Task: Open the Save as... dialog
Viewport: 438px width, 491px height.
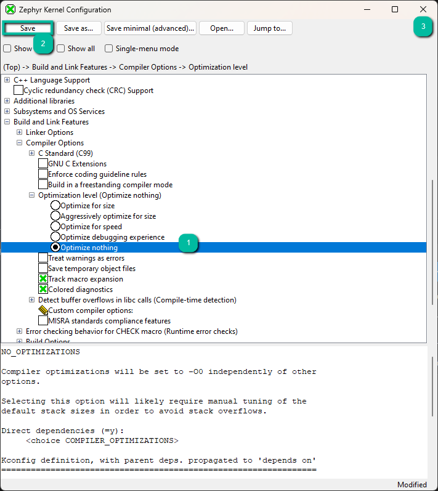Action: click(78, 28)
